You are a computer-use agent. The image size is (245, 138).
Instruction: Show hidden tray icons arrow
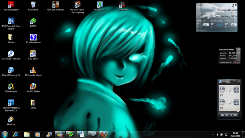pos(213,135)
